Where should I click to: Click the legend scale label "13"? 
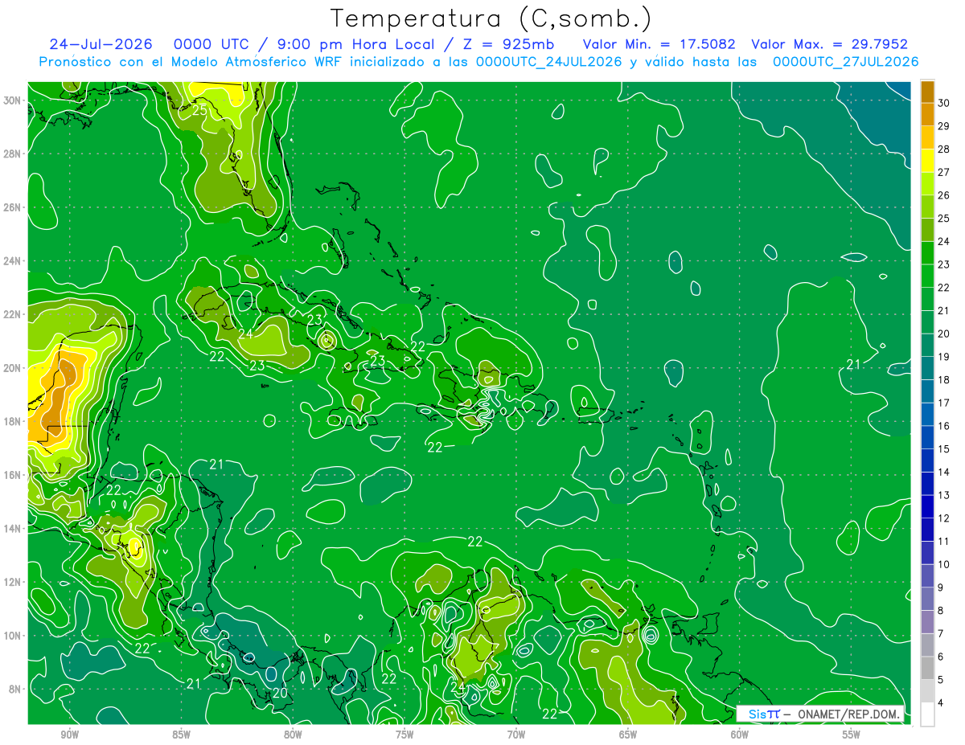pos(944,495)
